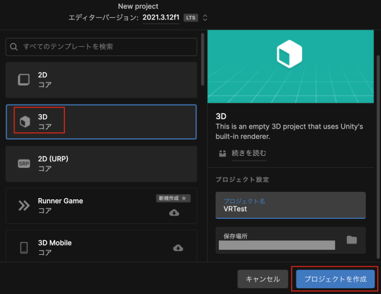
Task: Open the 続きを読む link
Action: (249, 153)
